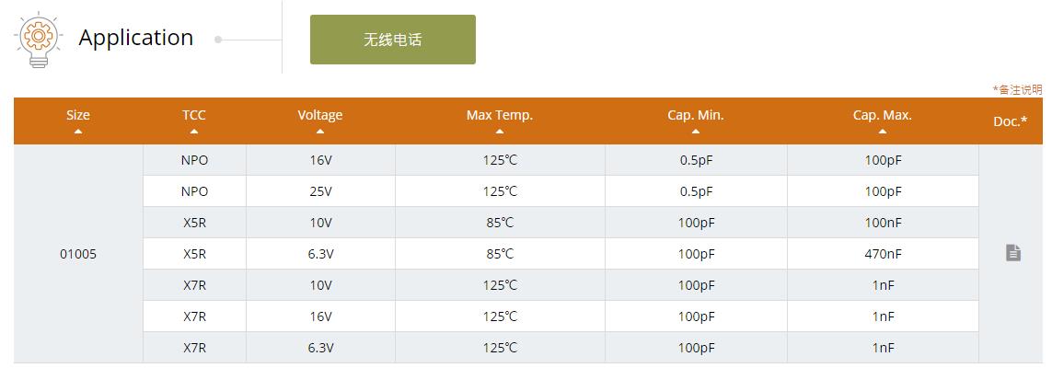The width and height of the screenshot is (1052, 368).
Task: Click the lightbulb gear Application icon
Action: coord(38,37)
